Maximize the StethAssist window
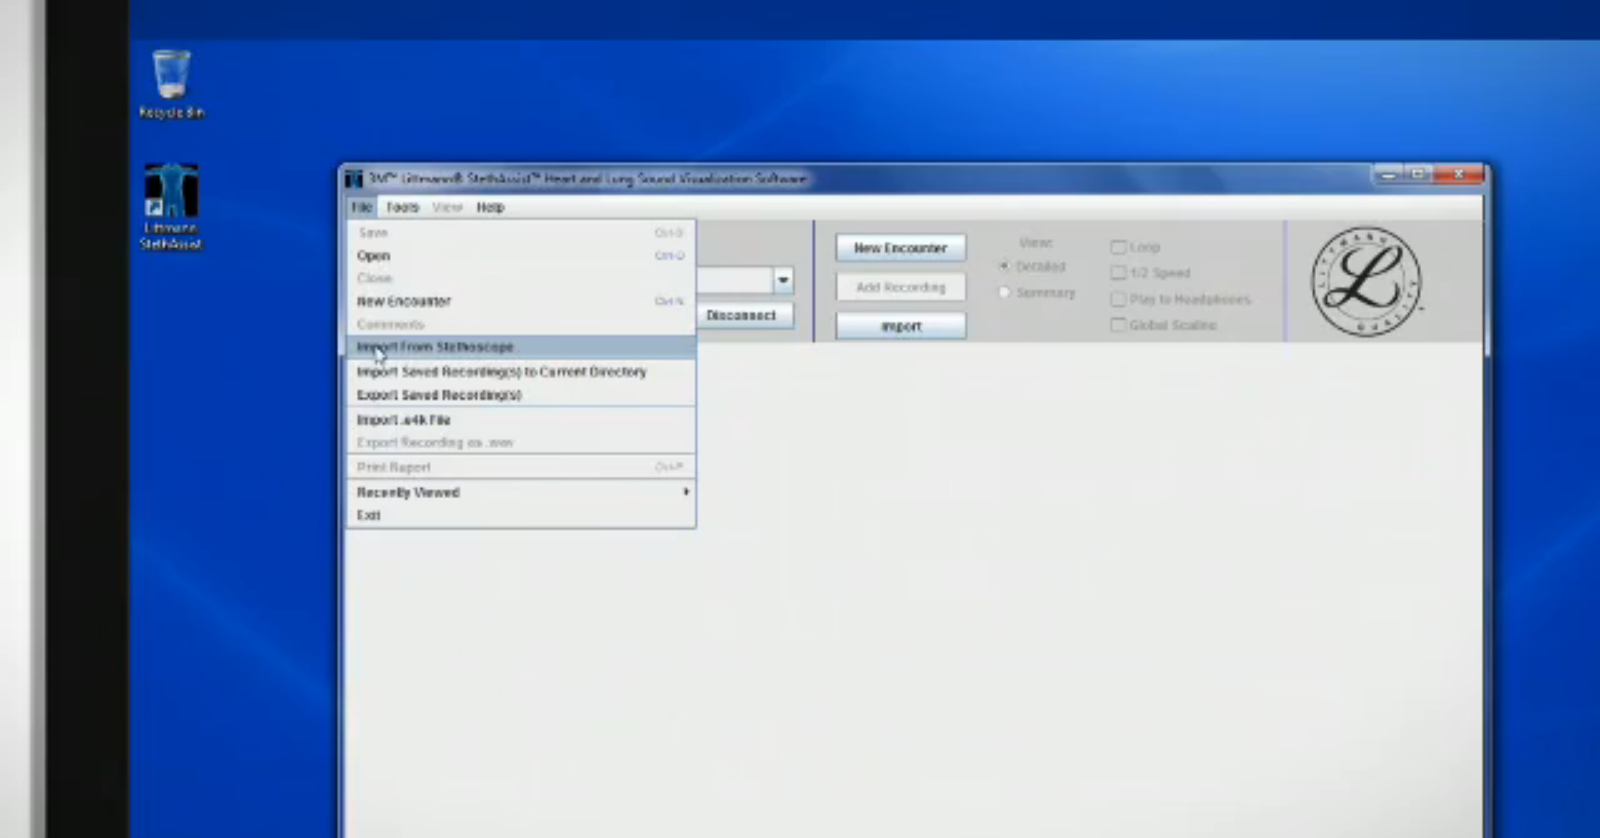 point(1417,175)
